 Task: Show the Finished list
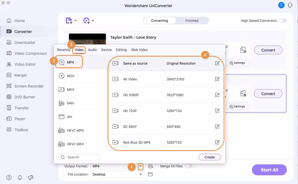click(192, 21)
